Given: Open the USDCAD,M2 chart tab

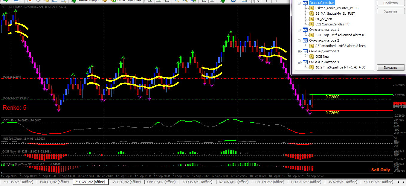Looking at the screenshot, I should (306, 182).
